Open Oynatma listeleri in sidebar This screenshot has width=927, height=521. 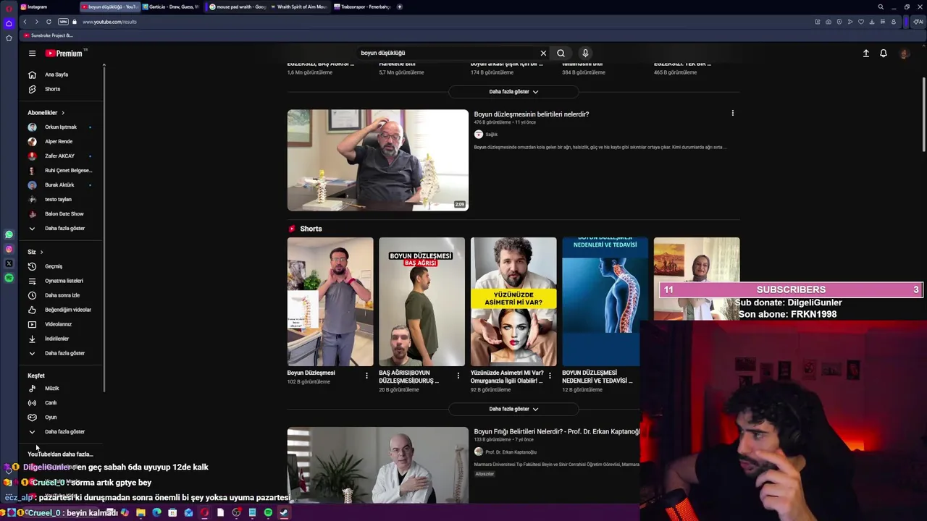[64, 281]
